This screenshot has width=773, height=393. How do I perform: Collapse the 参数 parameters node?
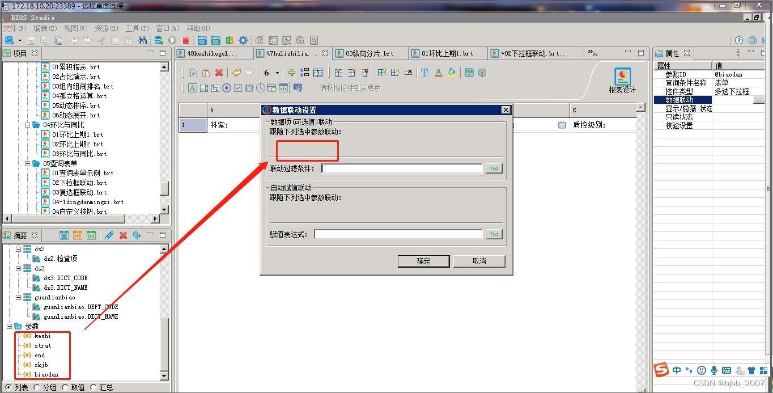coord(9,326)
